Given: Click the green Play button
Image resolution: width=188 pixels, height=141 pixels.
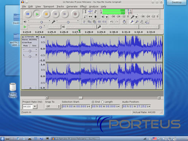Looking at the screenshot, I should click(x=37, y=14).
